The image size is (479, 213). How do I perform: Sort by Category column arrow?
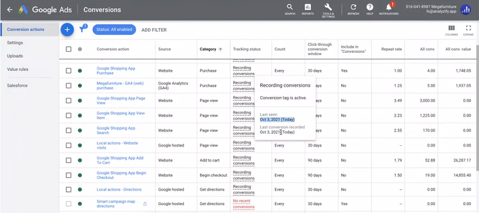pyautogui.click(x=220, y=49)
